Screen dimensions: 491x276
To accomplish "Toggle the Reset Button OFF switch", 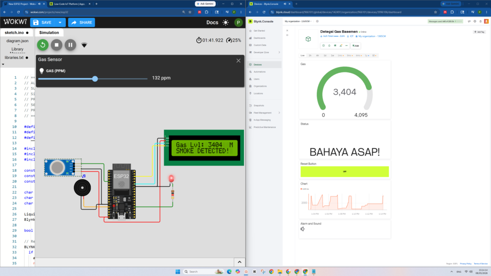I will coord(344,172).
